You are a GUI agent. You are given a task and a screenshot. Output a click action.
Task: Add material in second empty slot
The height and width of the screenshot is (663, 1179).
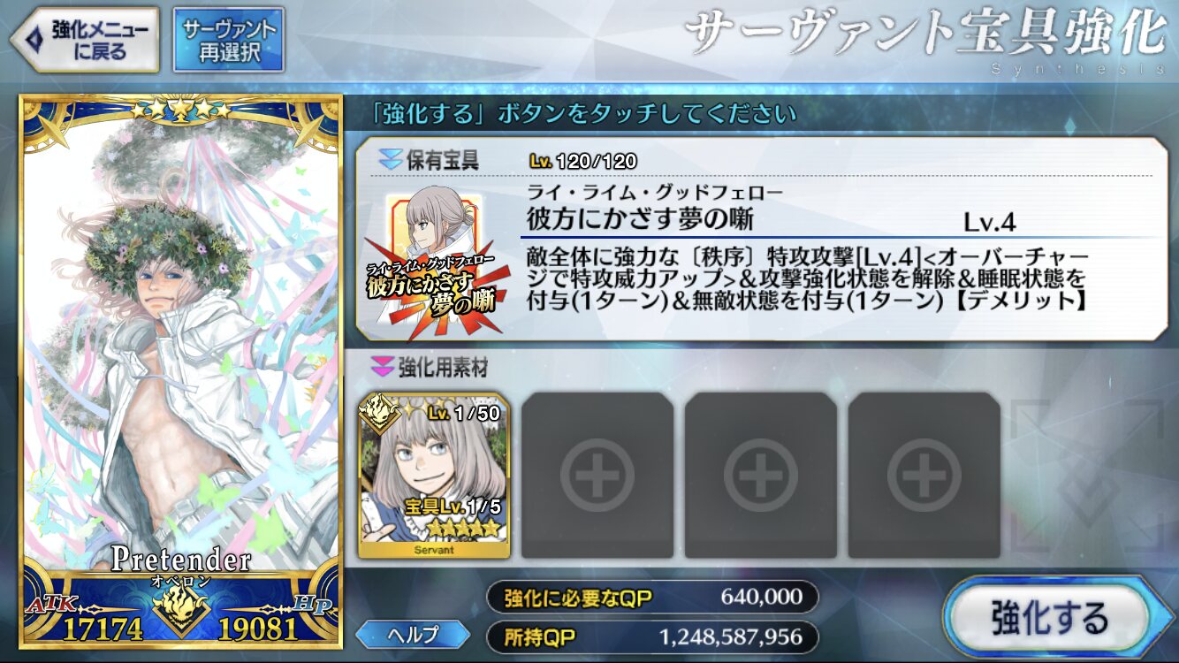pyautogui.click(x=597, y=476)
